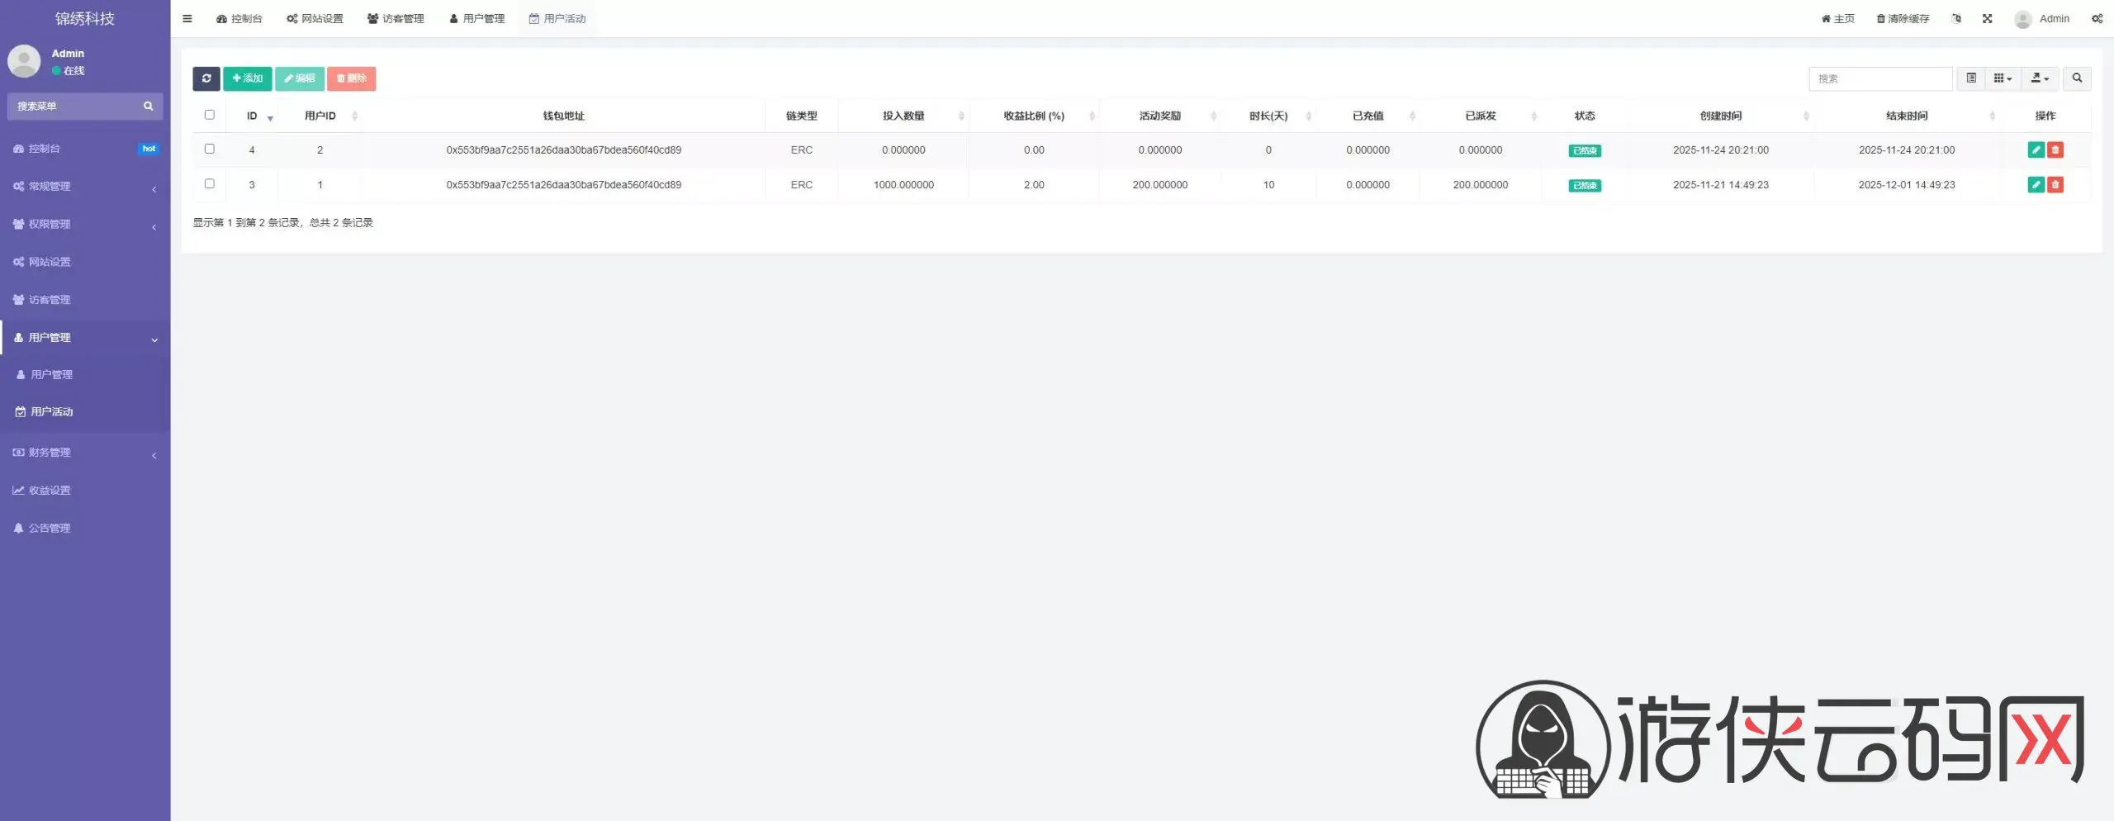Viewport: 2114px width, 821px height.
Task: Select the checkbox for row ID 4
Action: 210,149
